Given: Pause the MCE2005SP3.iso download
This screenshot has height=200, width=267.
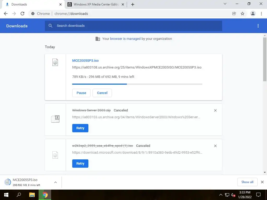Looking at the screenshot, I should pyautogui.click(x=81, y=93).
